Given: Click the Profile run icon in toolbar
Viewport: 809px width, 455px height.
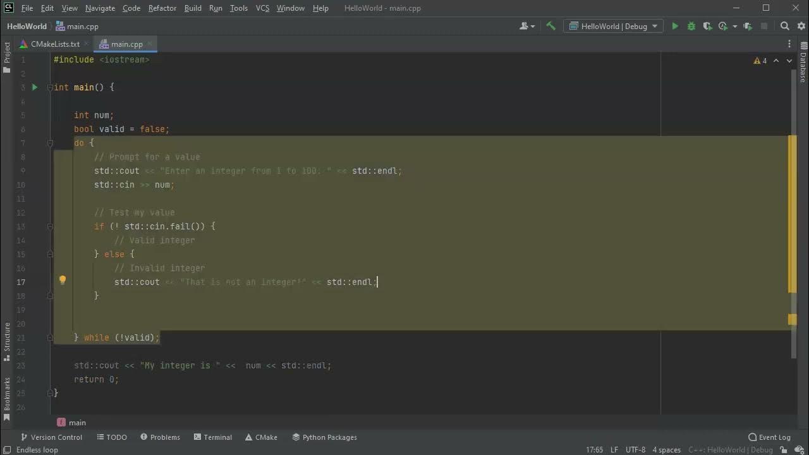Looking at the screenshot, I should tap(723, 27).
